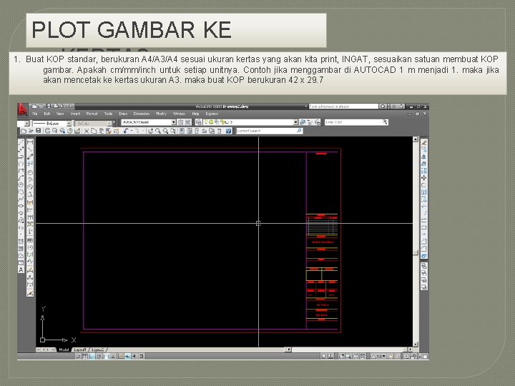
Task: Click the Workspace Settings gear icon
Action: tap(180, 122)
